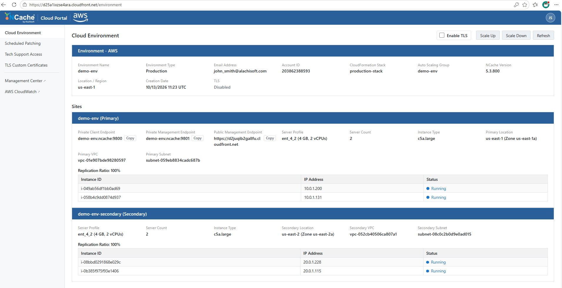Click the NCache logo
Screen dimensions: 562x288
(x=19, y=18)
